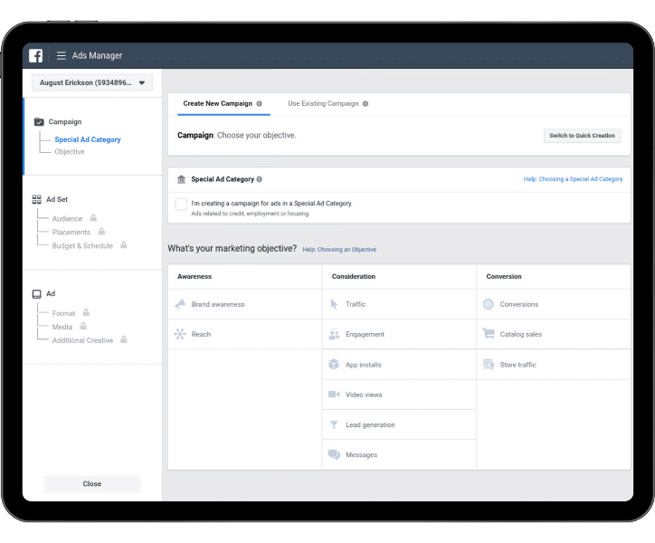This screenshot has width=655, height=543.
Task: Choose the Catalog sales objective
Action: click(554, 335)
